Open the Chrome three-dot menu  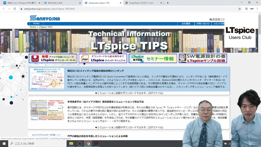coord(257,9)
